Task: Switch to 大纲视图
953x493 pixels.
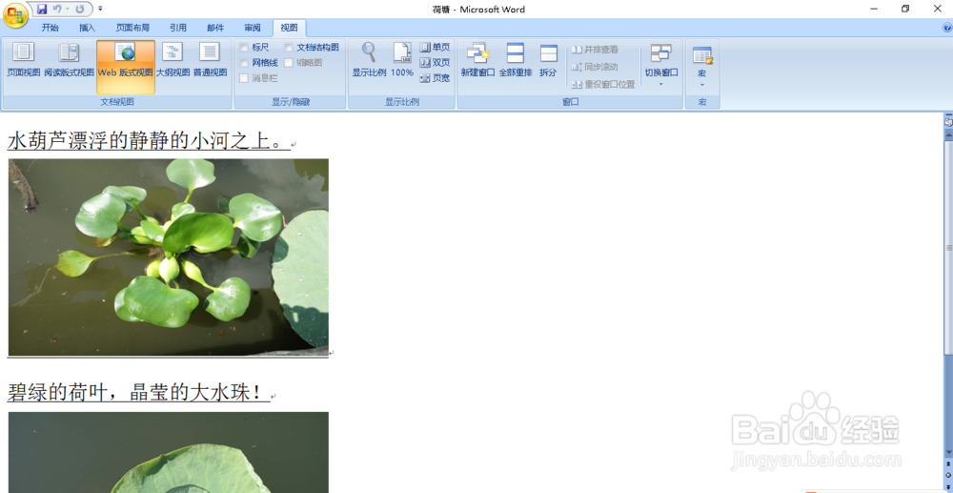Action: 172,60
